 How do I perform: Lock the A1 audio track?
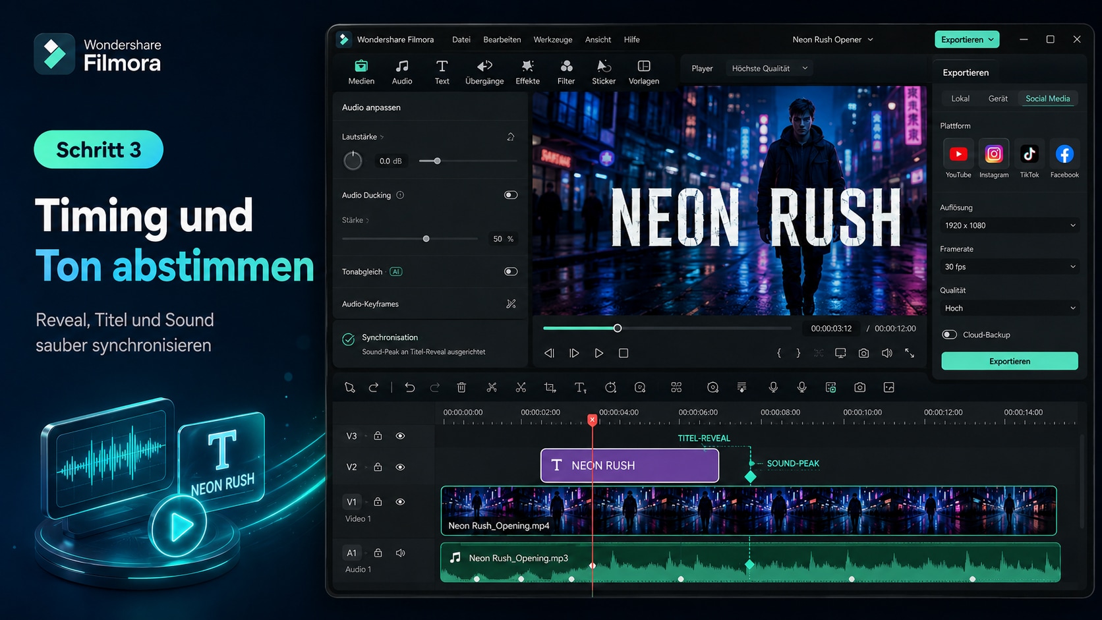pyautogui.click(x=378, y=553)
